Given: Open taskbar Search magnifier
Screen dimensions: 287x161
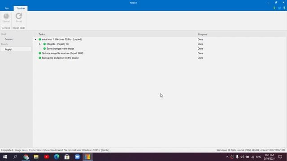Looking at the screenshot, I should coord(15,157).
